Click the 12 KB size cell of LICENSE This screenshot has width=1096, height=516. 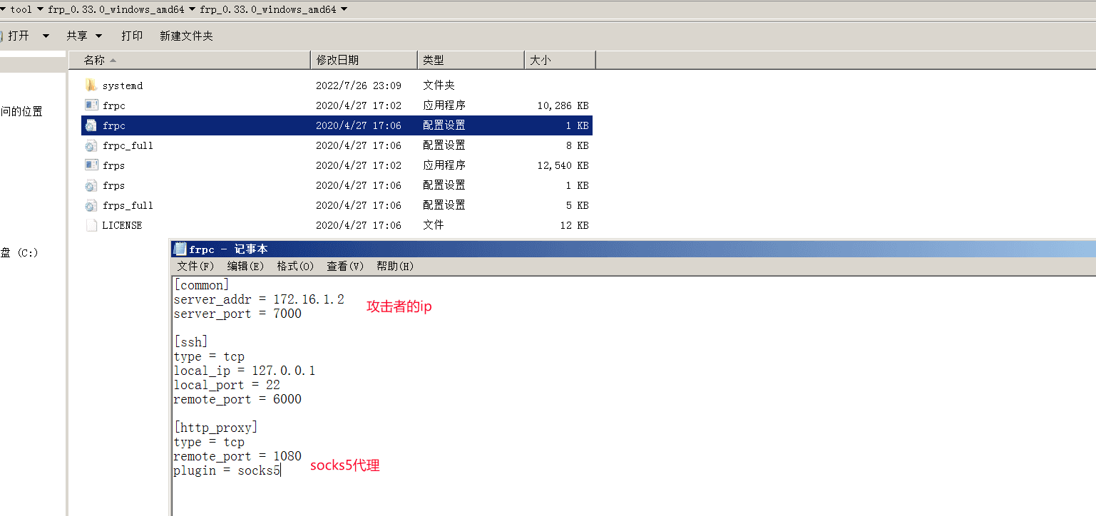pyautogui.click(x=573, y=225)
